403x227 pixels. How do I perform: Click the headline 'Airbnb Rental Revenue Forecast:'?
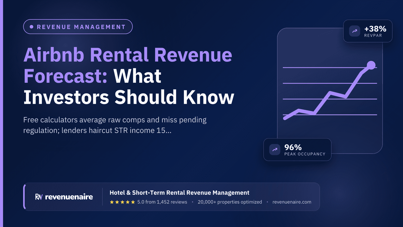tap(128, 65)
